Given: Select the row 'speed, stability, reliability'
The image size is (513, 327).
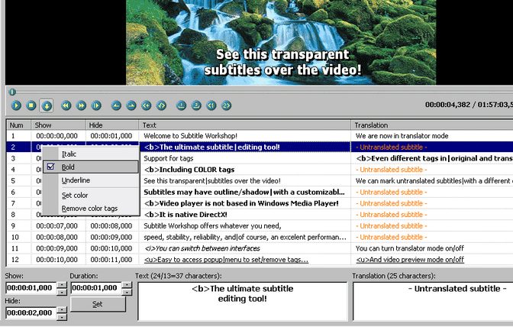Looking at the screenshot, I should click(260, 237).
